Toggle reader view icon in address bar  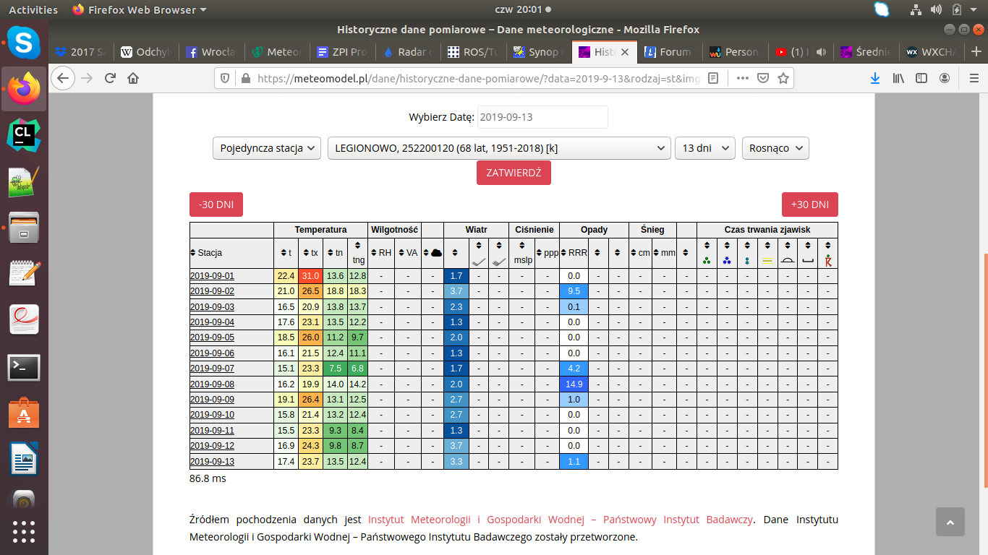pos(713,78)
